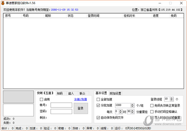187x131 pixels.
Task: Click the white box below captcha preview
Action: coord(18,110)
